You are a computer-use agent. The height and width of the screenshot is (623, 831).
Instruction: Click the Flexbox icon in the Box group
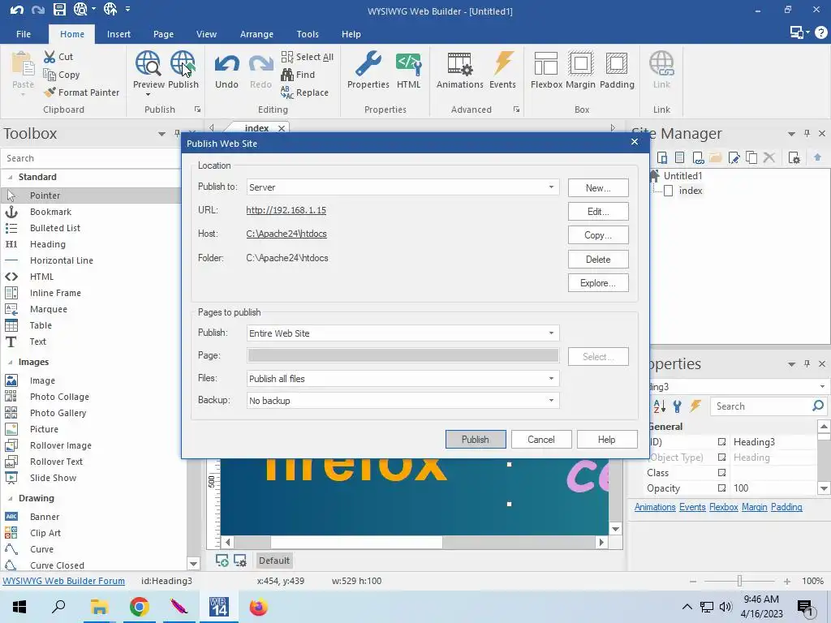coord(546,63)
